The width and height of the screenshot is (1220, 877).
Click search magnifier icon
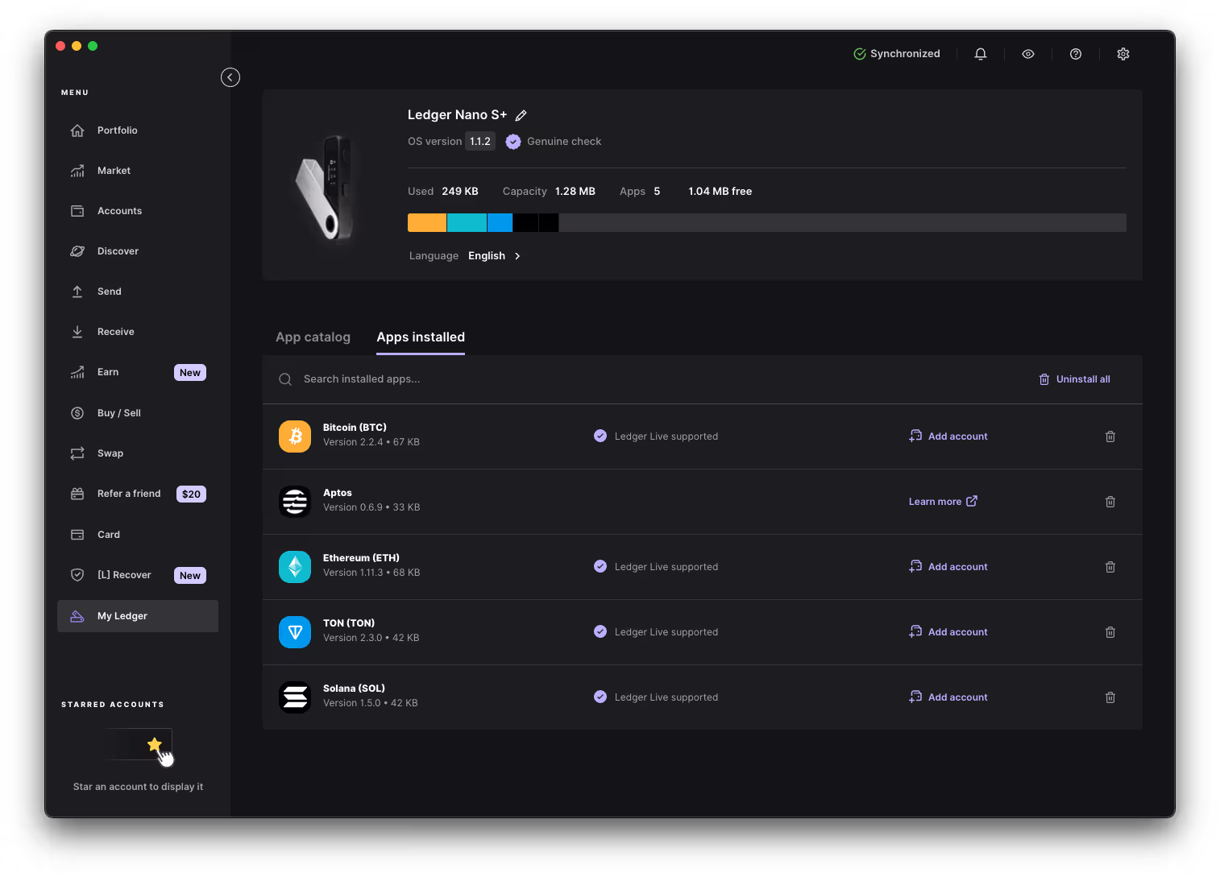pos(285,379)
